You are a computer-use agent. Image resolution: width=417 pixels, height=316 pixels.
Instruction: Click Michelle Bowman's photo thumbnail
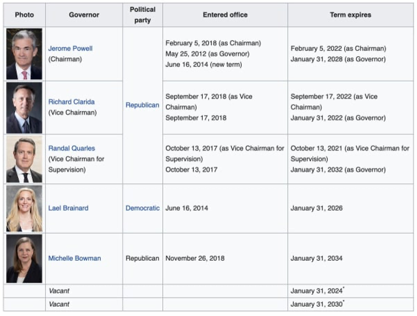point(24,259)
